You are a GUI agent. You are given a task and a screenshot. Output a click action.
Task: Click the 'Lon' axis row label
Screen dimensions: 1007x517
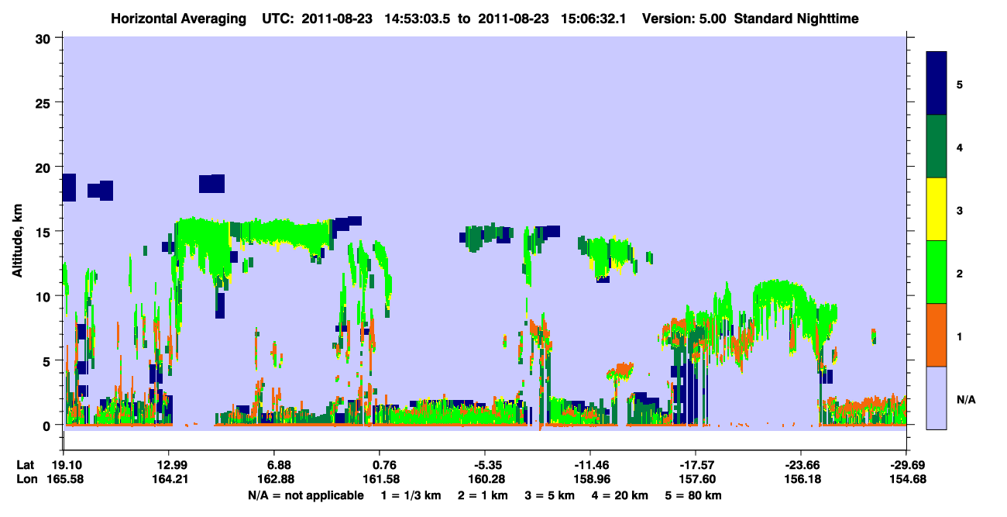point(26,479)
